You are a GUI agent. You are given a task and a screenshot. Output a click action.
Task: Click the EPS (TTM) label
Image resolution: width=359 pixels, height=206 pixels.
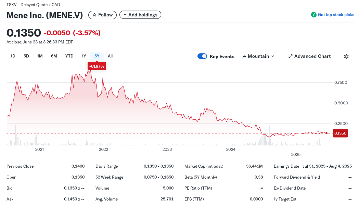click(x=194, y=199)
